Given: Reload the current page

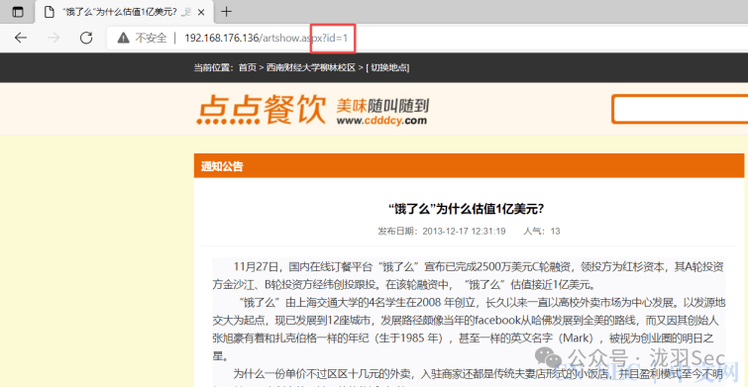Looking at the screenshot, I should (x=86, y=38).
